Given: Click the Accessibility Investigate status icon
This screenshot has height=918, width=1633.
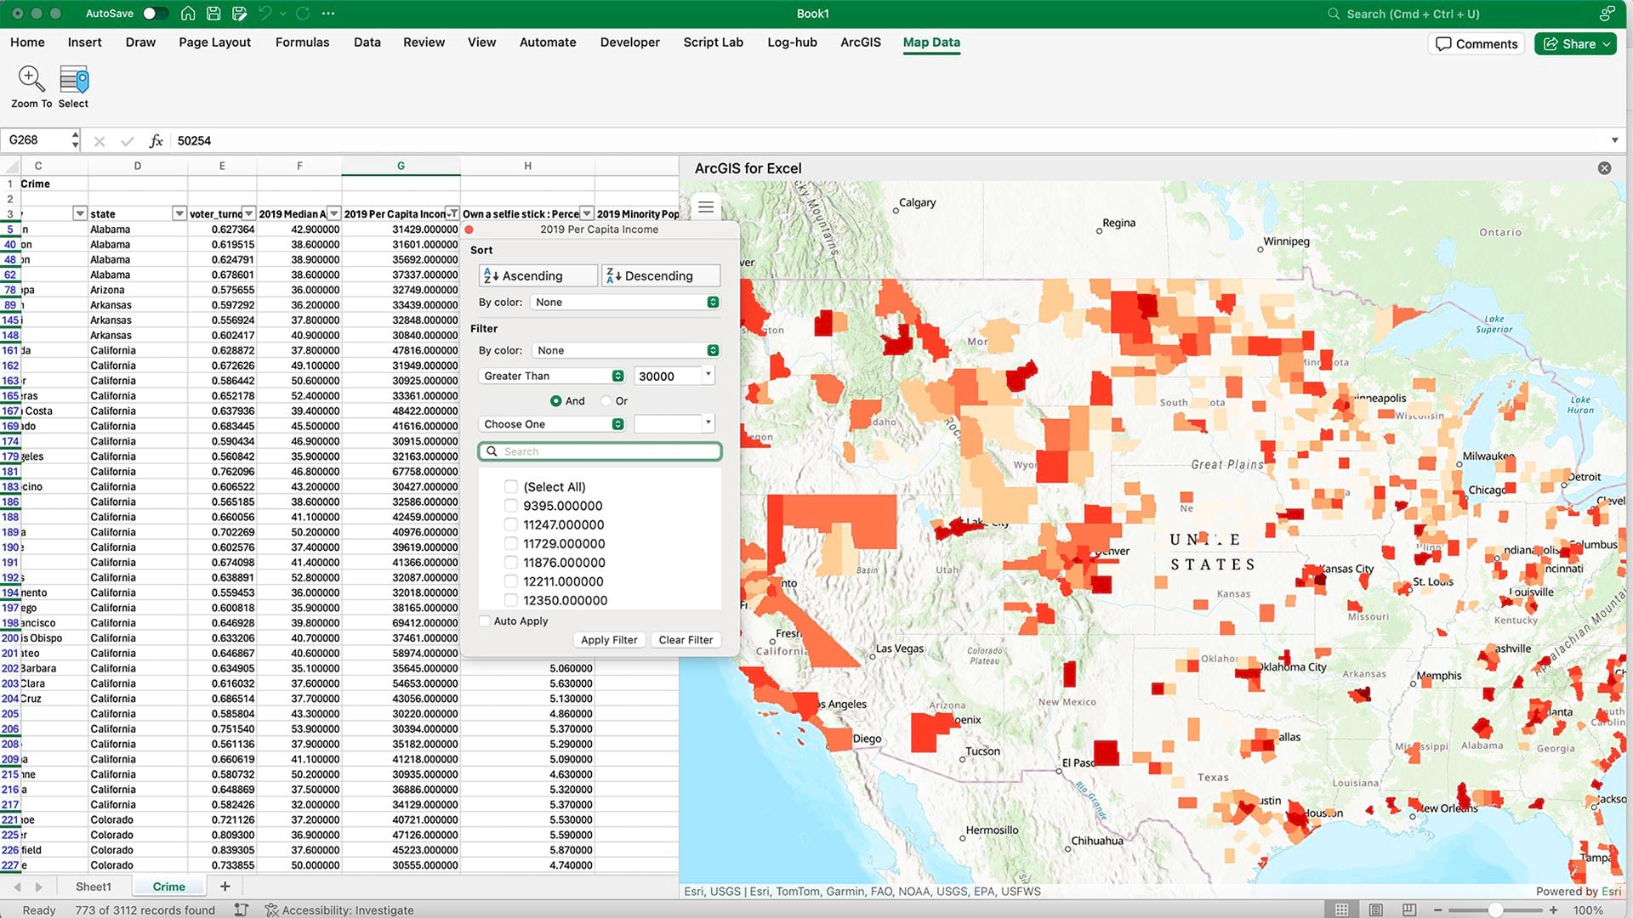Looking at the screenshot, I should click(271, 909).
